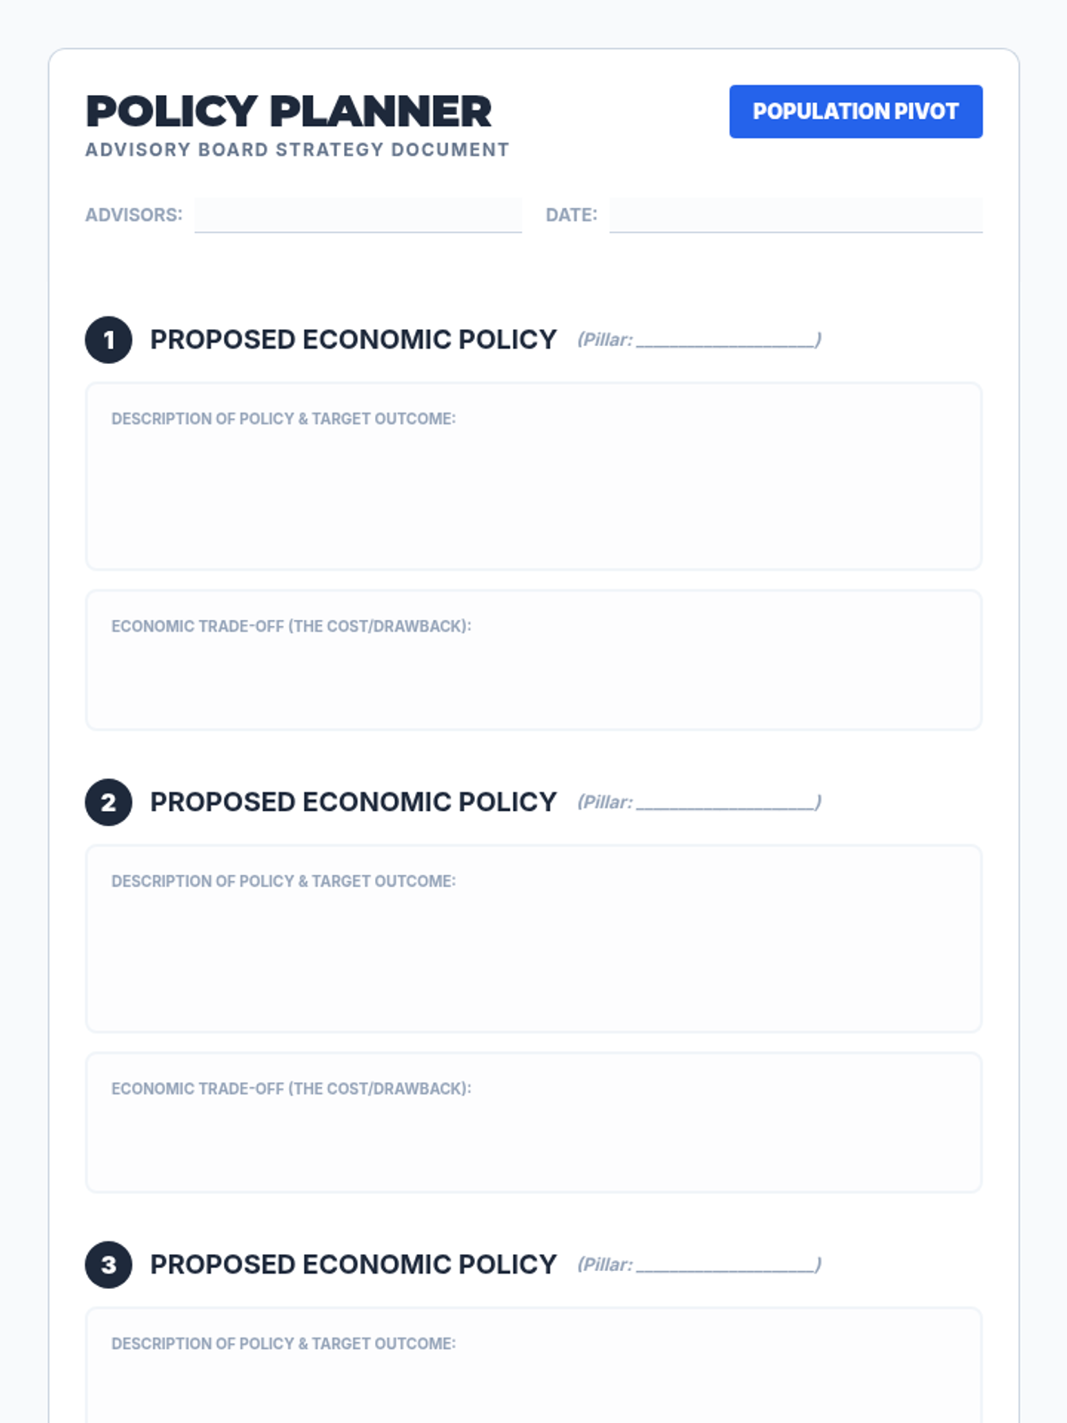Click the Advisors label text
Viewport: 1067px width, 1423px height.
tap(133, 215)
